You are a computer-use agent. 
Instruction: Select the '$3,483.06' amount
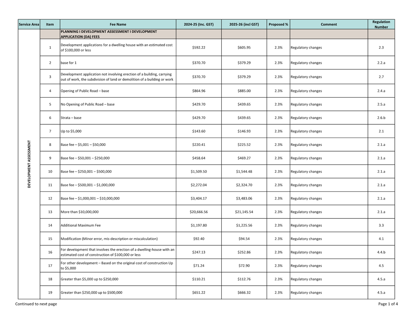244,198
